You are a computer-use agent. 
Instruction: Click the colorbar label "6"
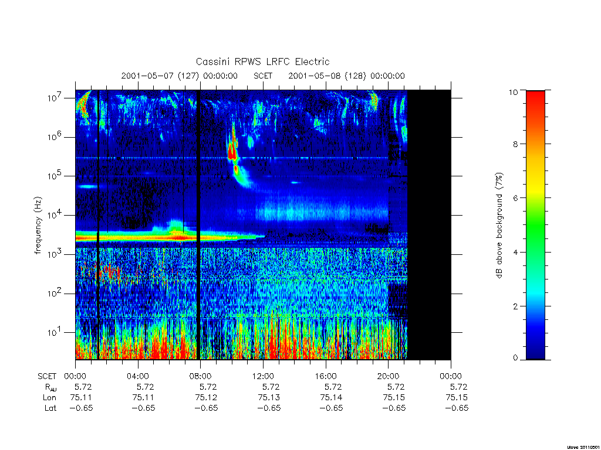pyautogui.click(x=515, y=198)
